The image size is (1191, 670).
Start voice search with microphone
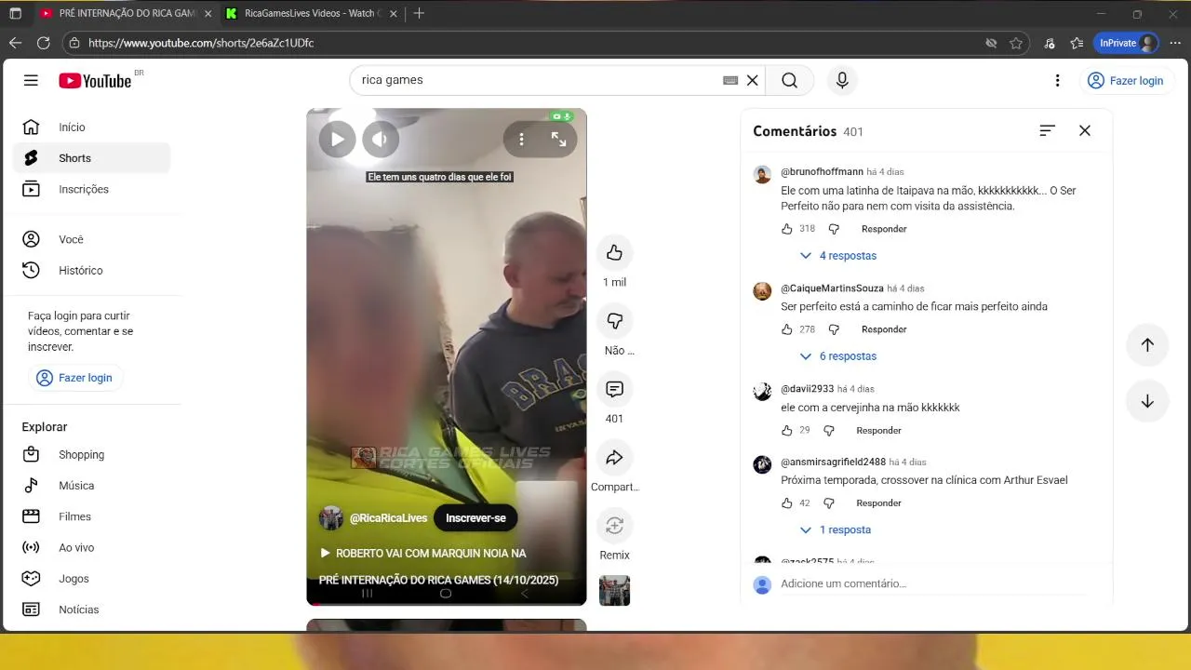point(842,80)
